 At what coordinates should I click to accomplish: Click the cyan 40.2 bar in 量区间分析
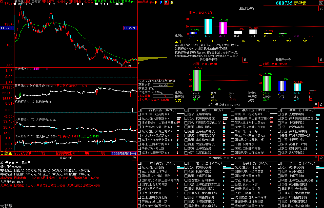tap(208, 26)
